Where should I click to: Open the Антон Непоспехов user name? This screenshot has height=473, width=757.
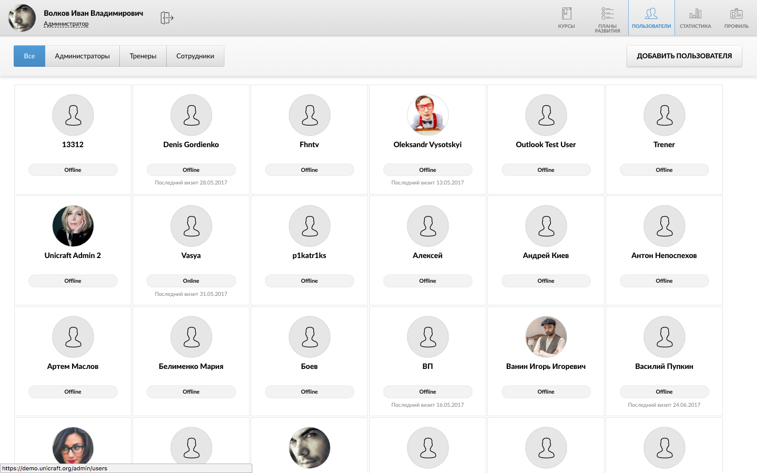(x=664, y=255)
